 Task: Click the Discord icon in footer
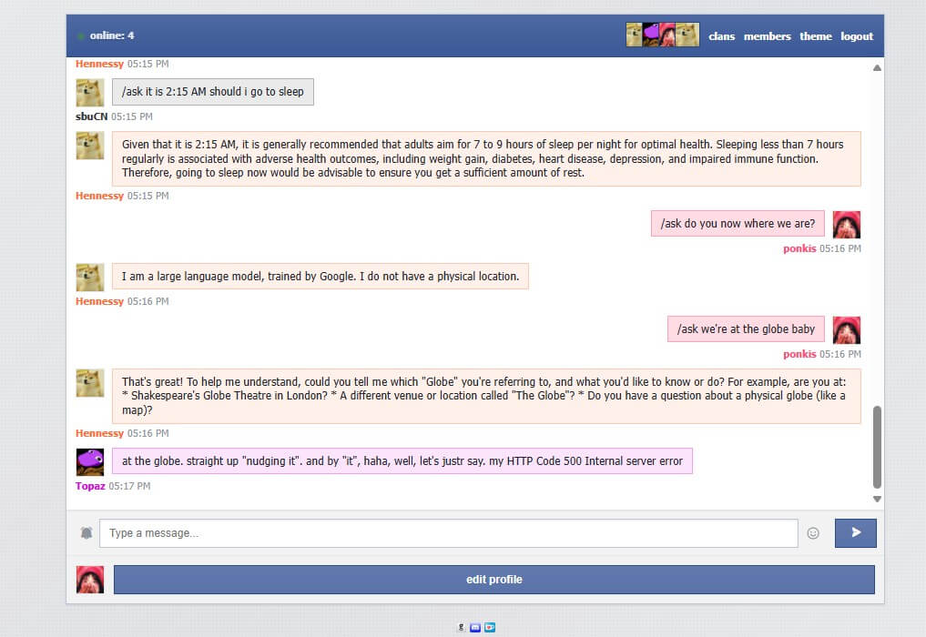[x=475, y=627]
